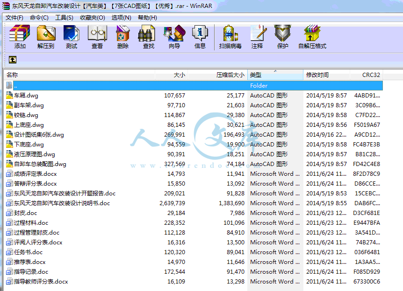The height and width of the screenshot is (291, 403).
Task: Click the up-one-level arrow icon
Action: 13,60
